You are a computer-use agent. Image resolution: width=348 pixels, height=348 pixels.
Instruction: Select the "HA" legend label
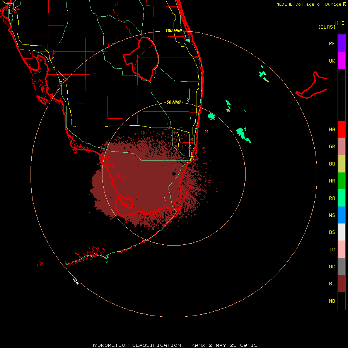(332, 130)
